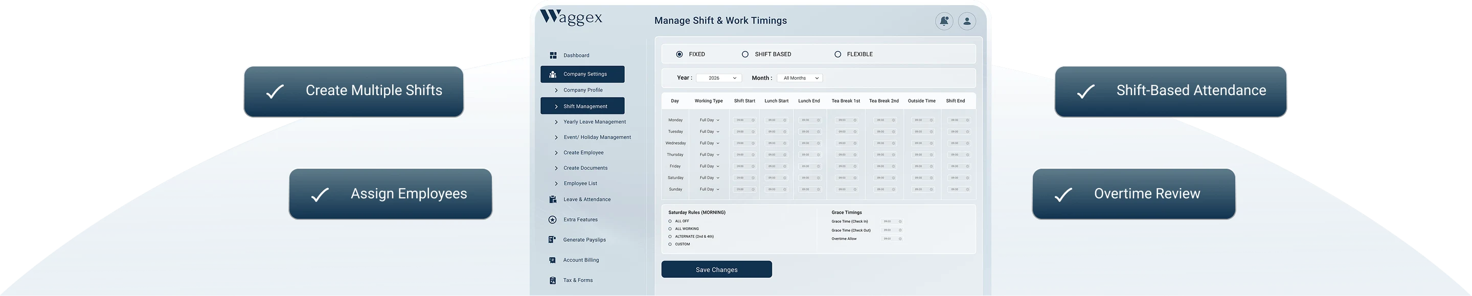
Task: Click Saturday Shift End time field
Action: (x=959, y=178)
